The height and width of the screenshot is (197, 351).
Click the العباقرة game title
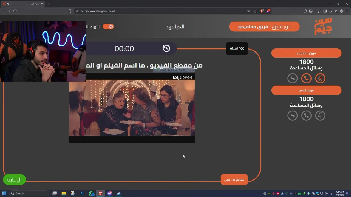point(175,27)
